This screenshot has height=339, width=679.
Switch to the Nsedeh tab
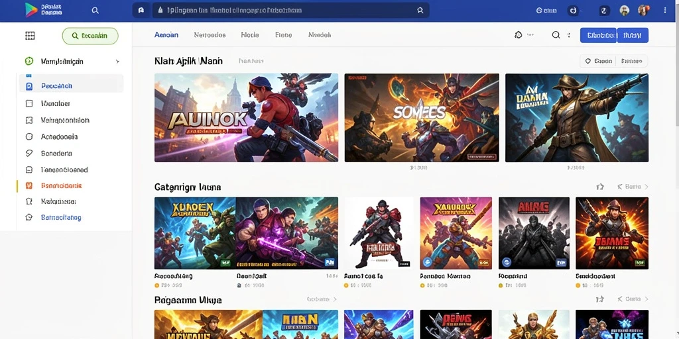pos(320,35)
